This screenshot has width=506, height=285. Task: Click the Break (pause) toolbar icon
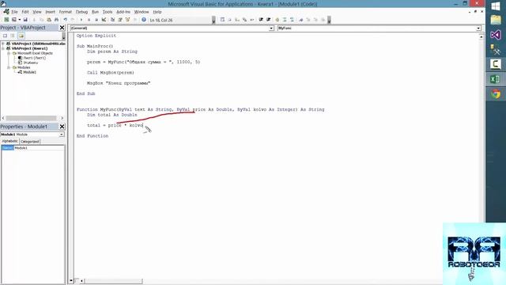pyautogui.click(x=89, y=20)
